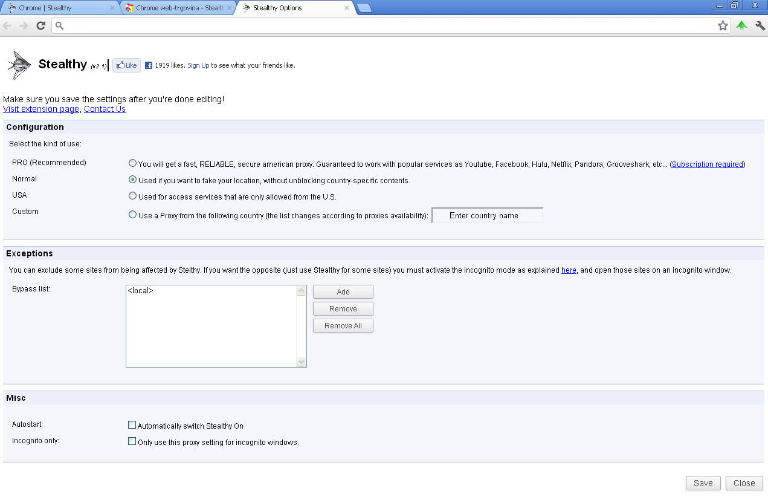The height and width of the screenshot is (497, 768).
Task: Bookmark this page with the star icon
Action: (723, 25)
